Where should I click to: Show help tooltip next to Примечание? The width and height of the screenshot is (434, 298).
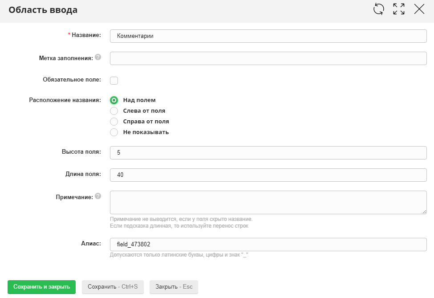click(x=98, y=196)
